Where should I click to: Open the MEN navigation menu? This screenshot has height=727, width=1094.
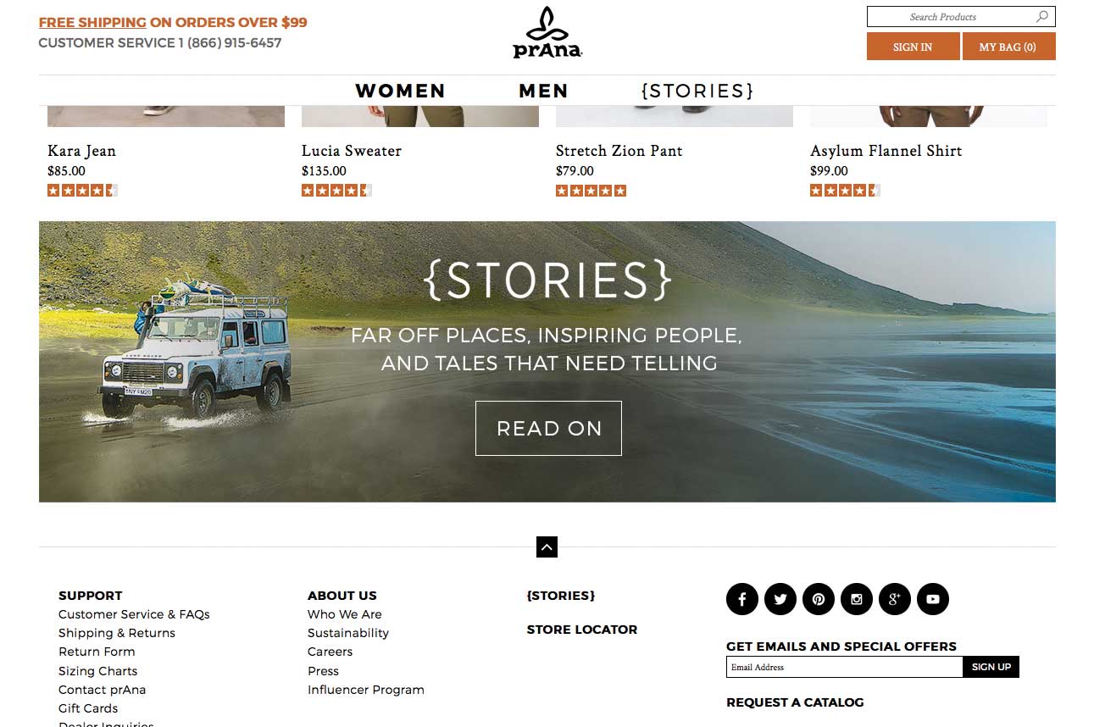[543, 91]
